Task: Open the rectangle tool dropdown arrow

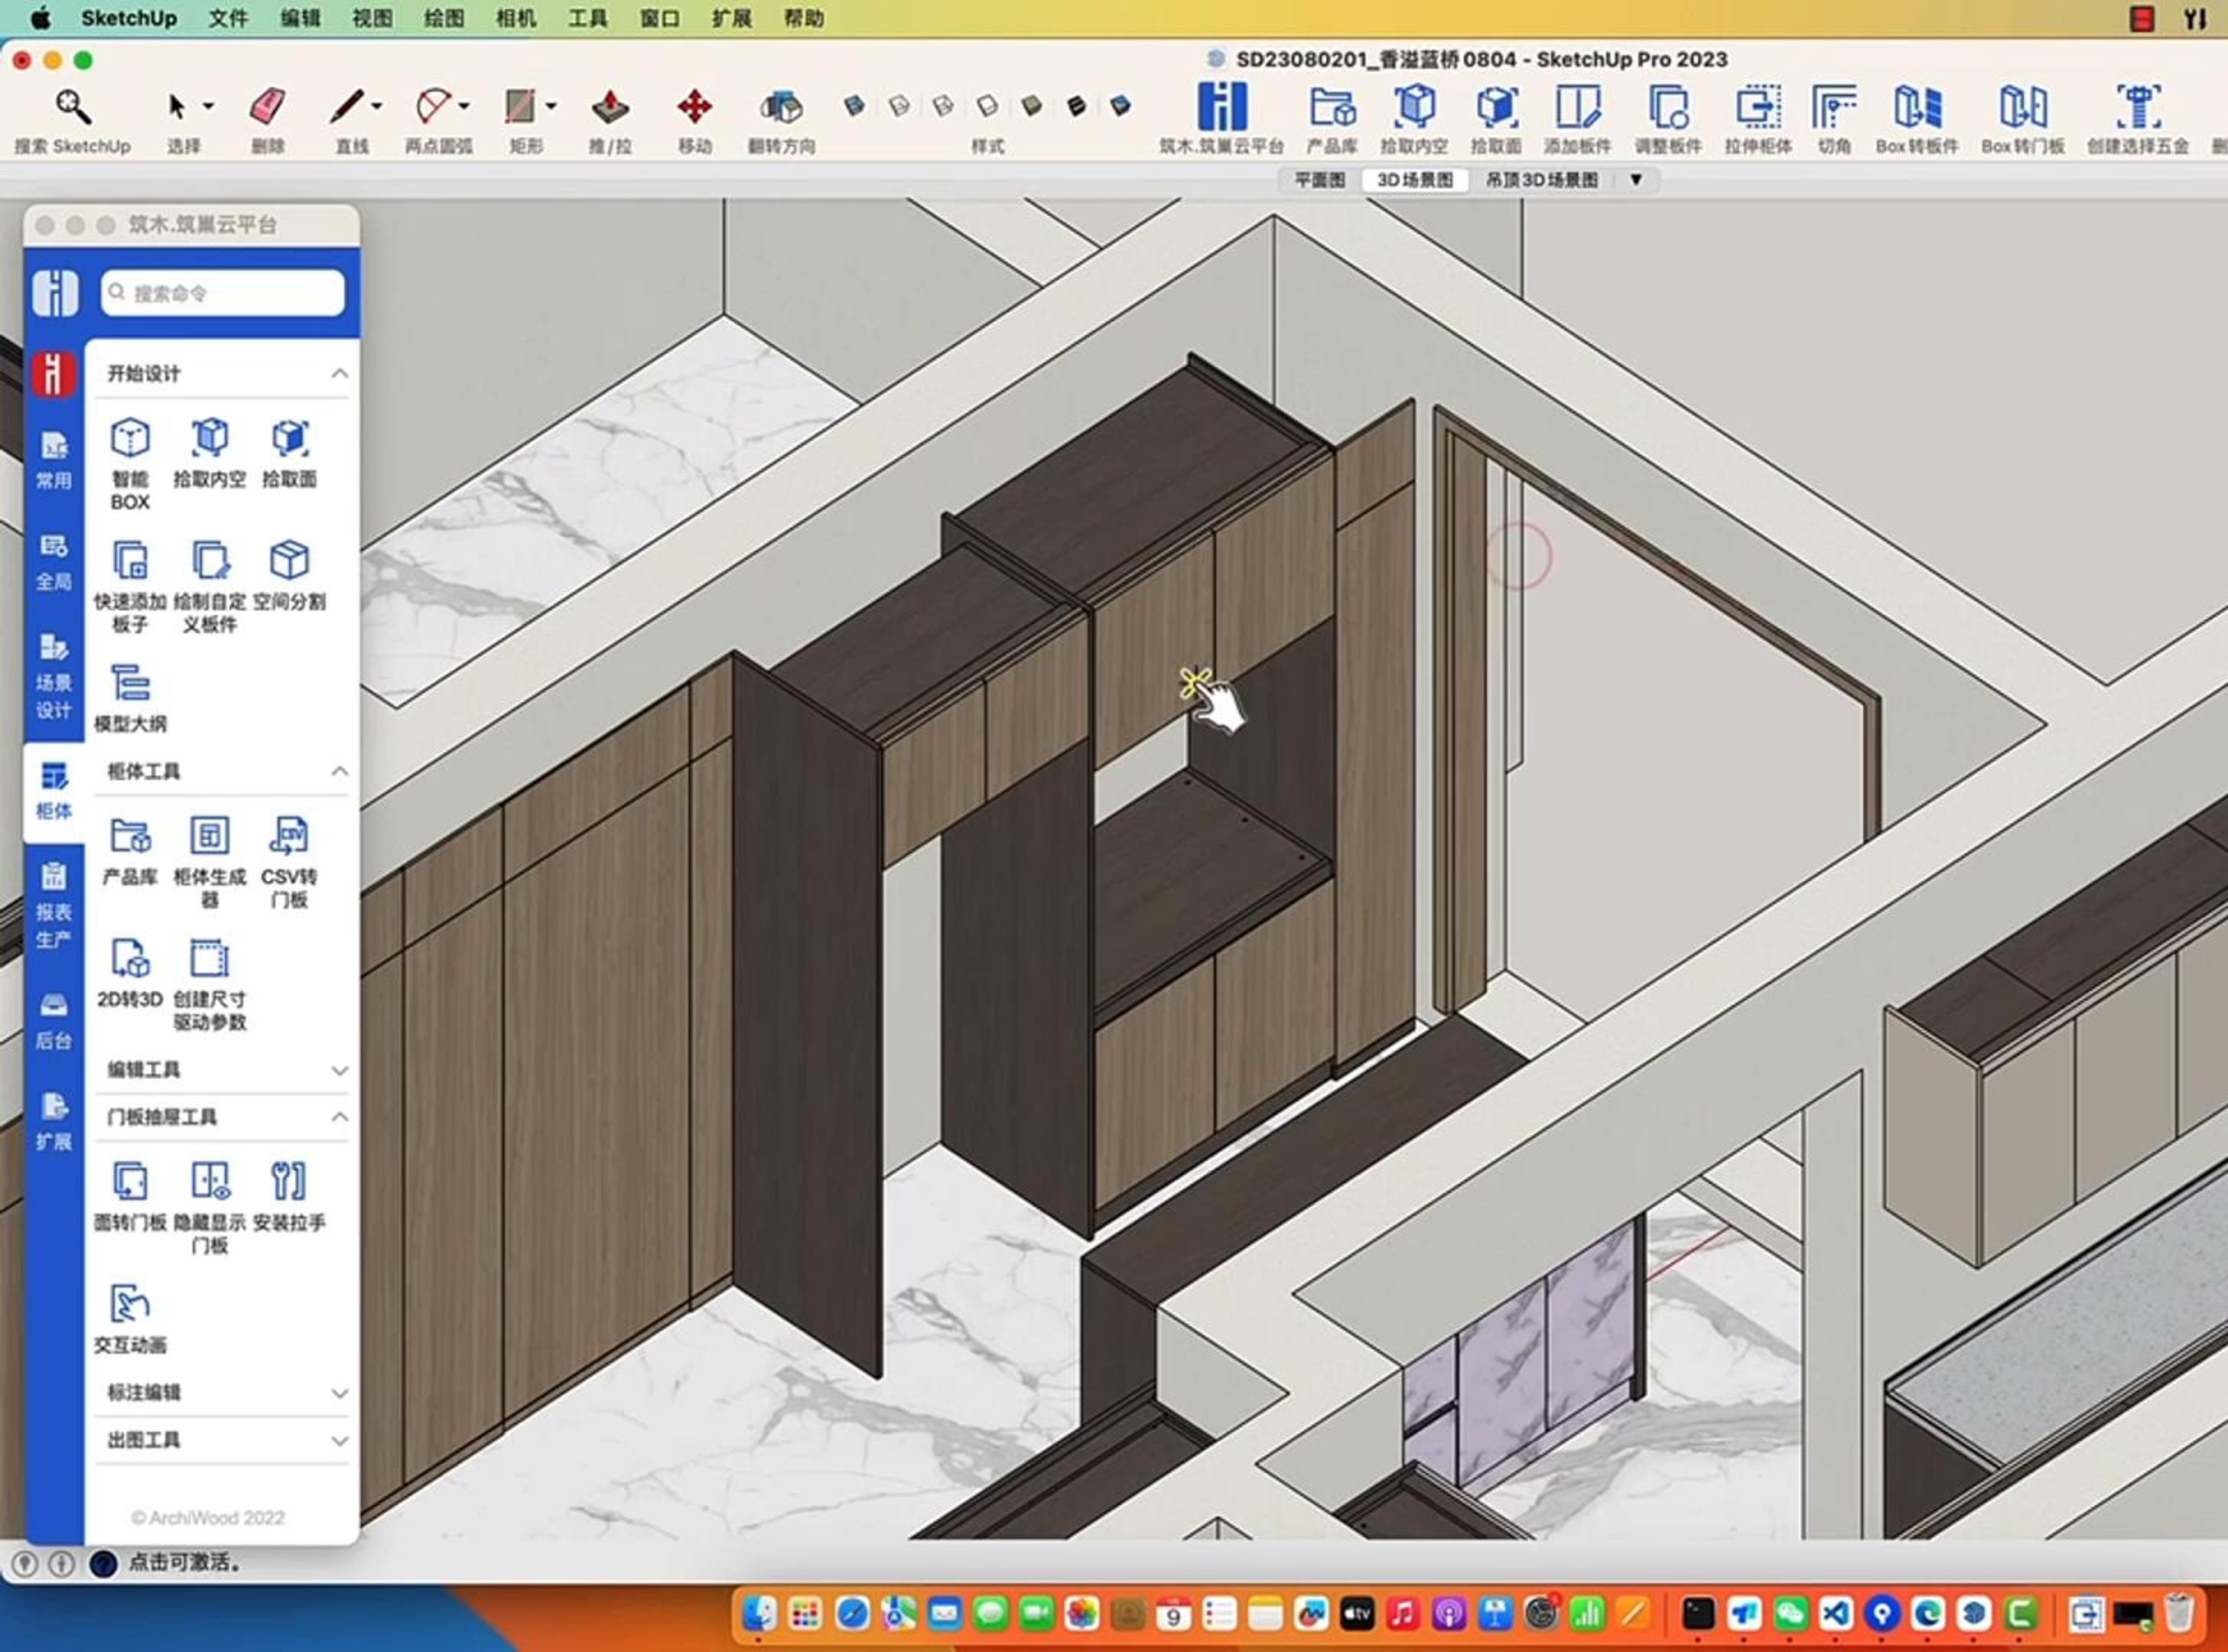Action: click(x=551, y=106)
